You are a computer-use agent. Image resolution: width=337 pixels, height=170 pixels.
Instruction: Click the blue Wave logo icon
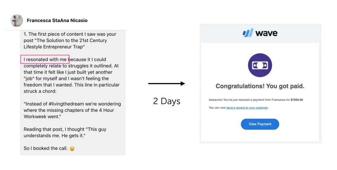(x=248, y=33)
